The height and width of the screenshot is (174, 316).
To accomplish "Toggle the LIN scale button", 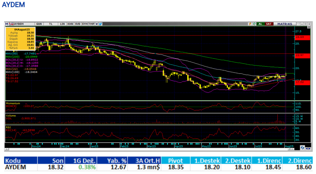I will pos(62,24).
